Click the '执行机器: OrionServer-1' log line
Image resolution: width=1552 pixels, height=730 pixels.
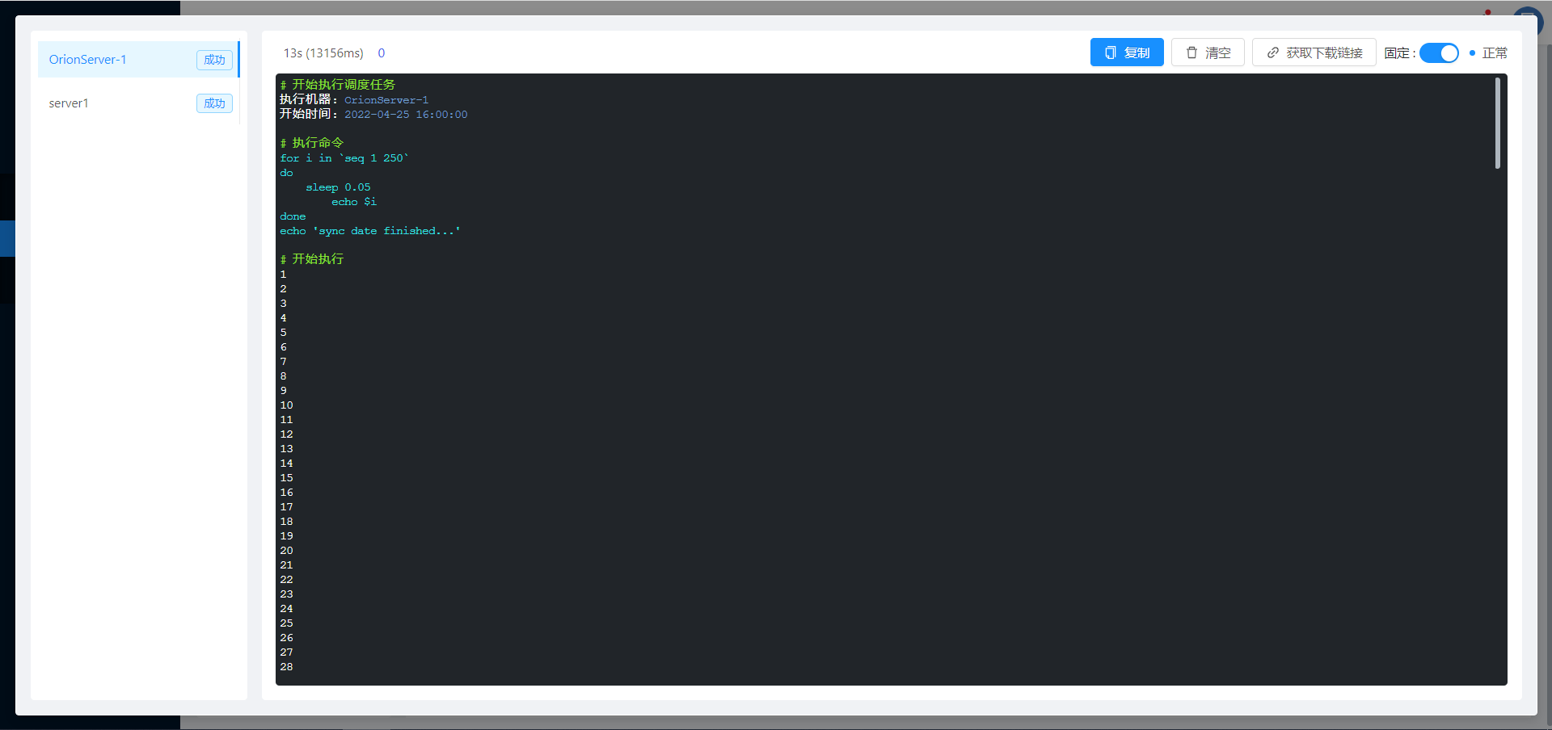[x=354, y=99]
